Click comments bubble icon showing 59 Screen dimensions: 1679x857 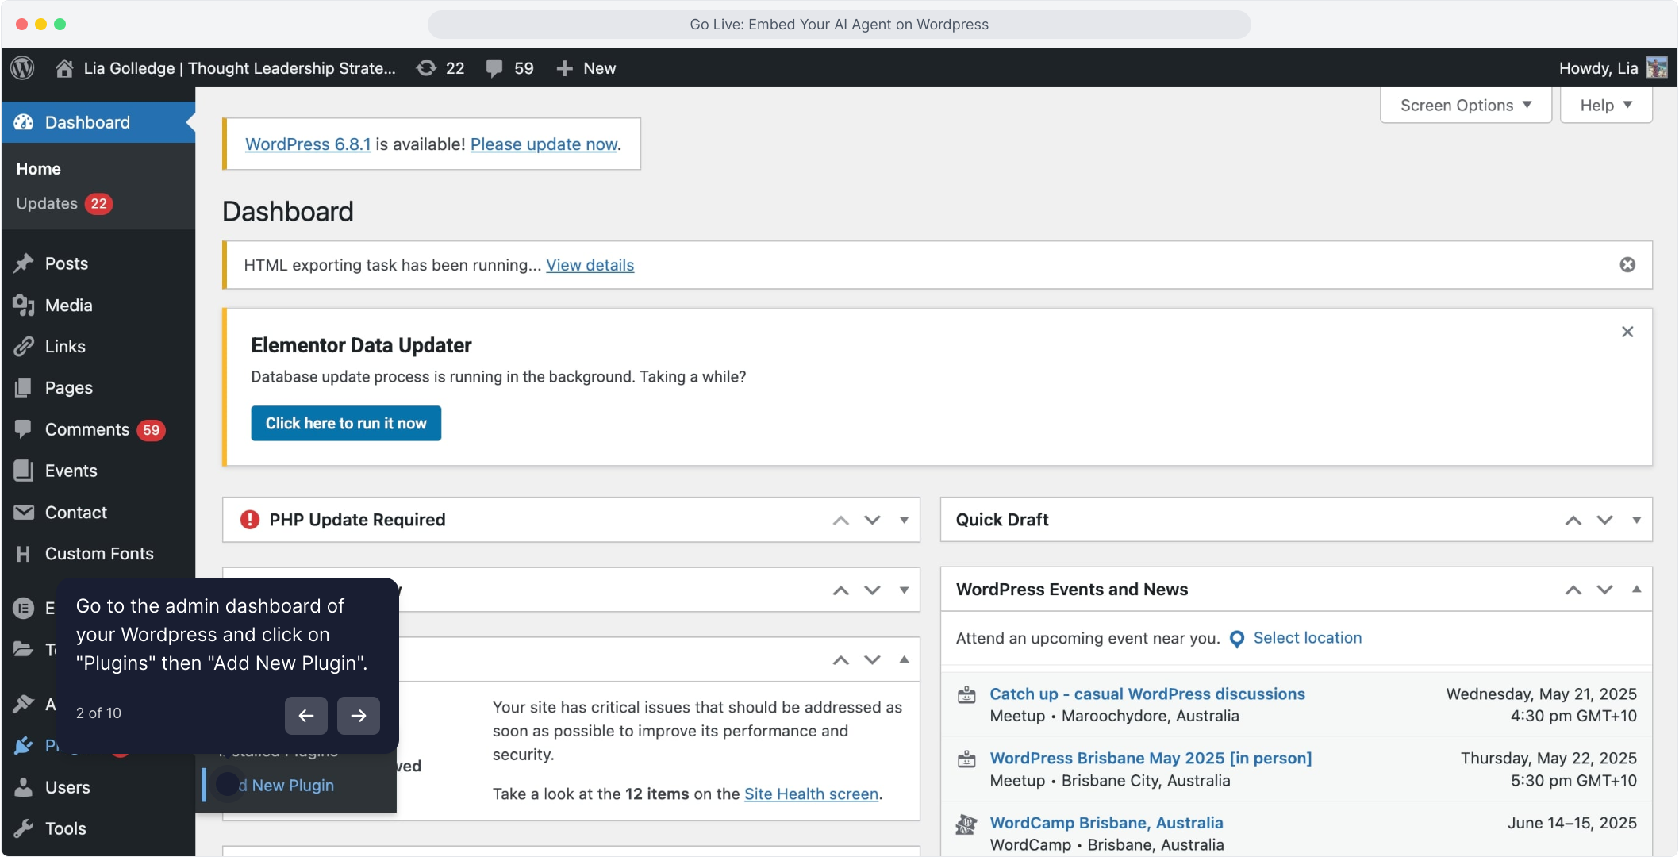494,68
